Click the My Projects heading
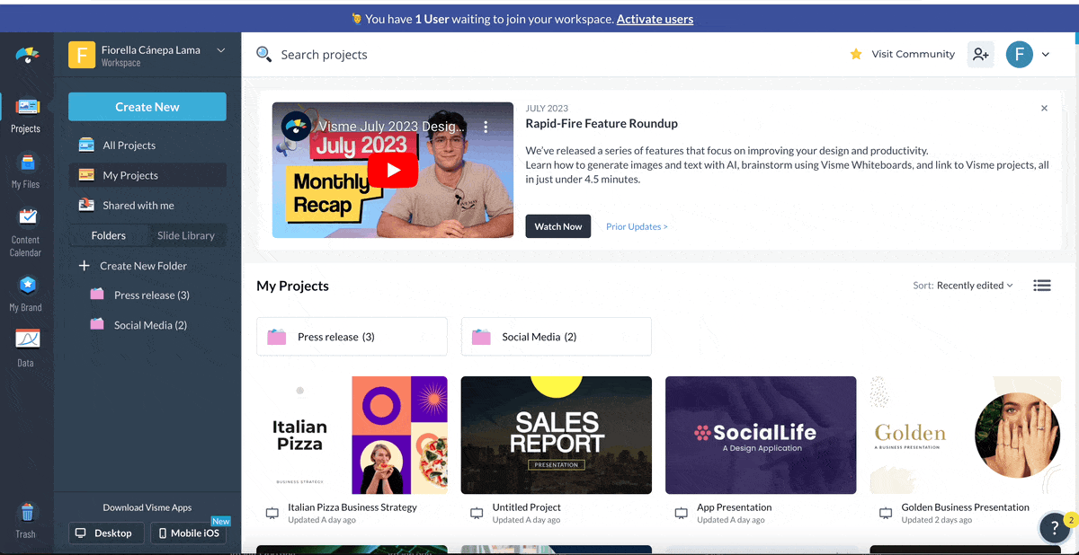This screenshot has height=555, width=1079. click(x=292, y=286)
